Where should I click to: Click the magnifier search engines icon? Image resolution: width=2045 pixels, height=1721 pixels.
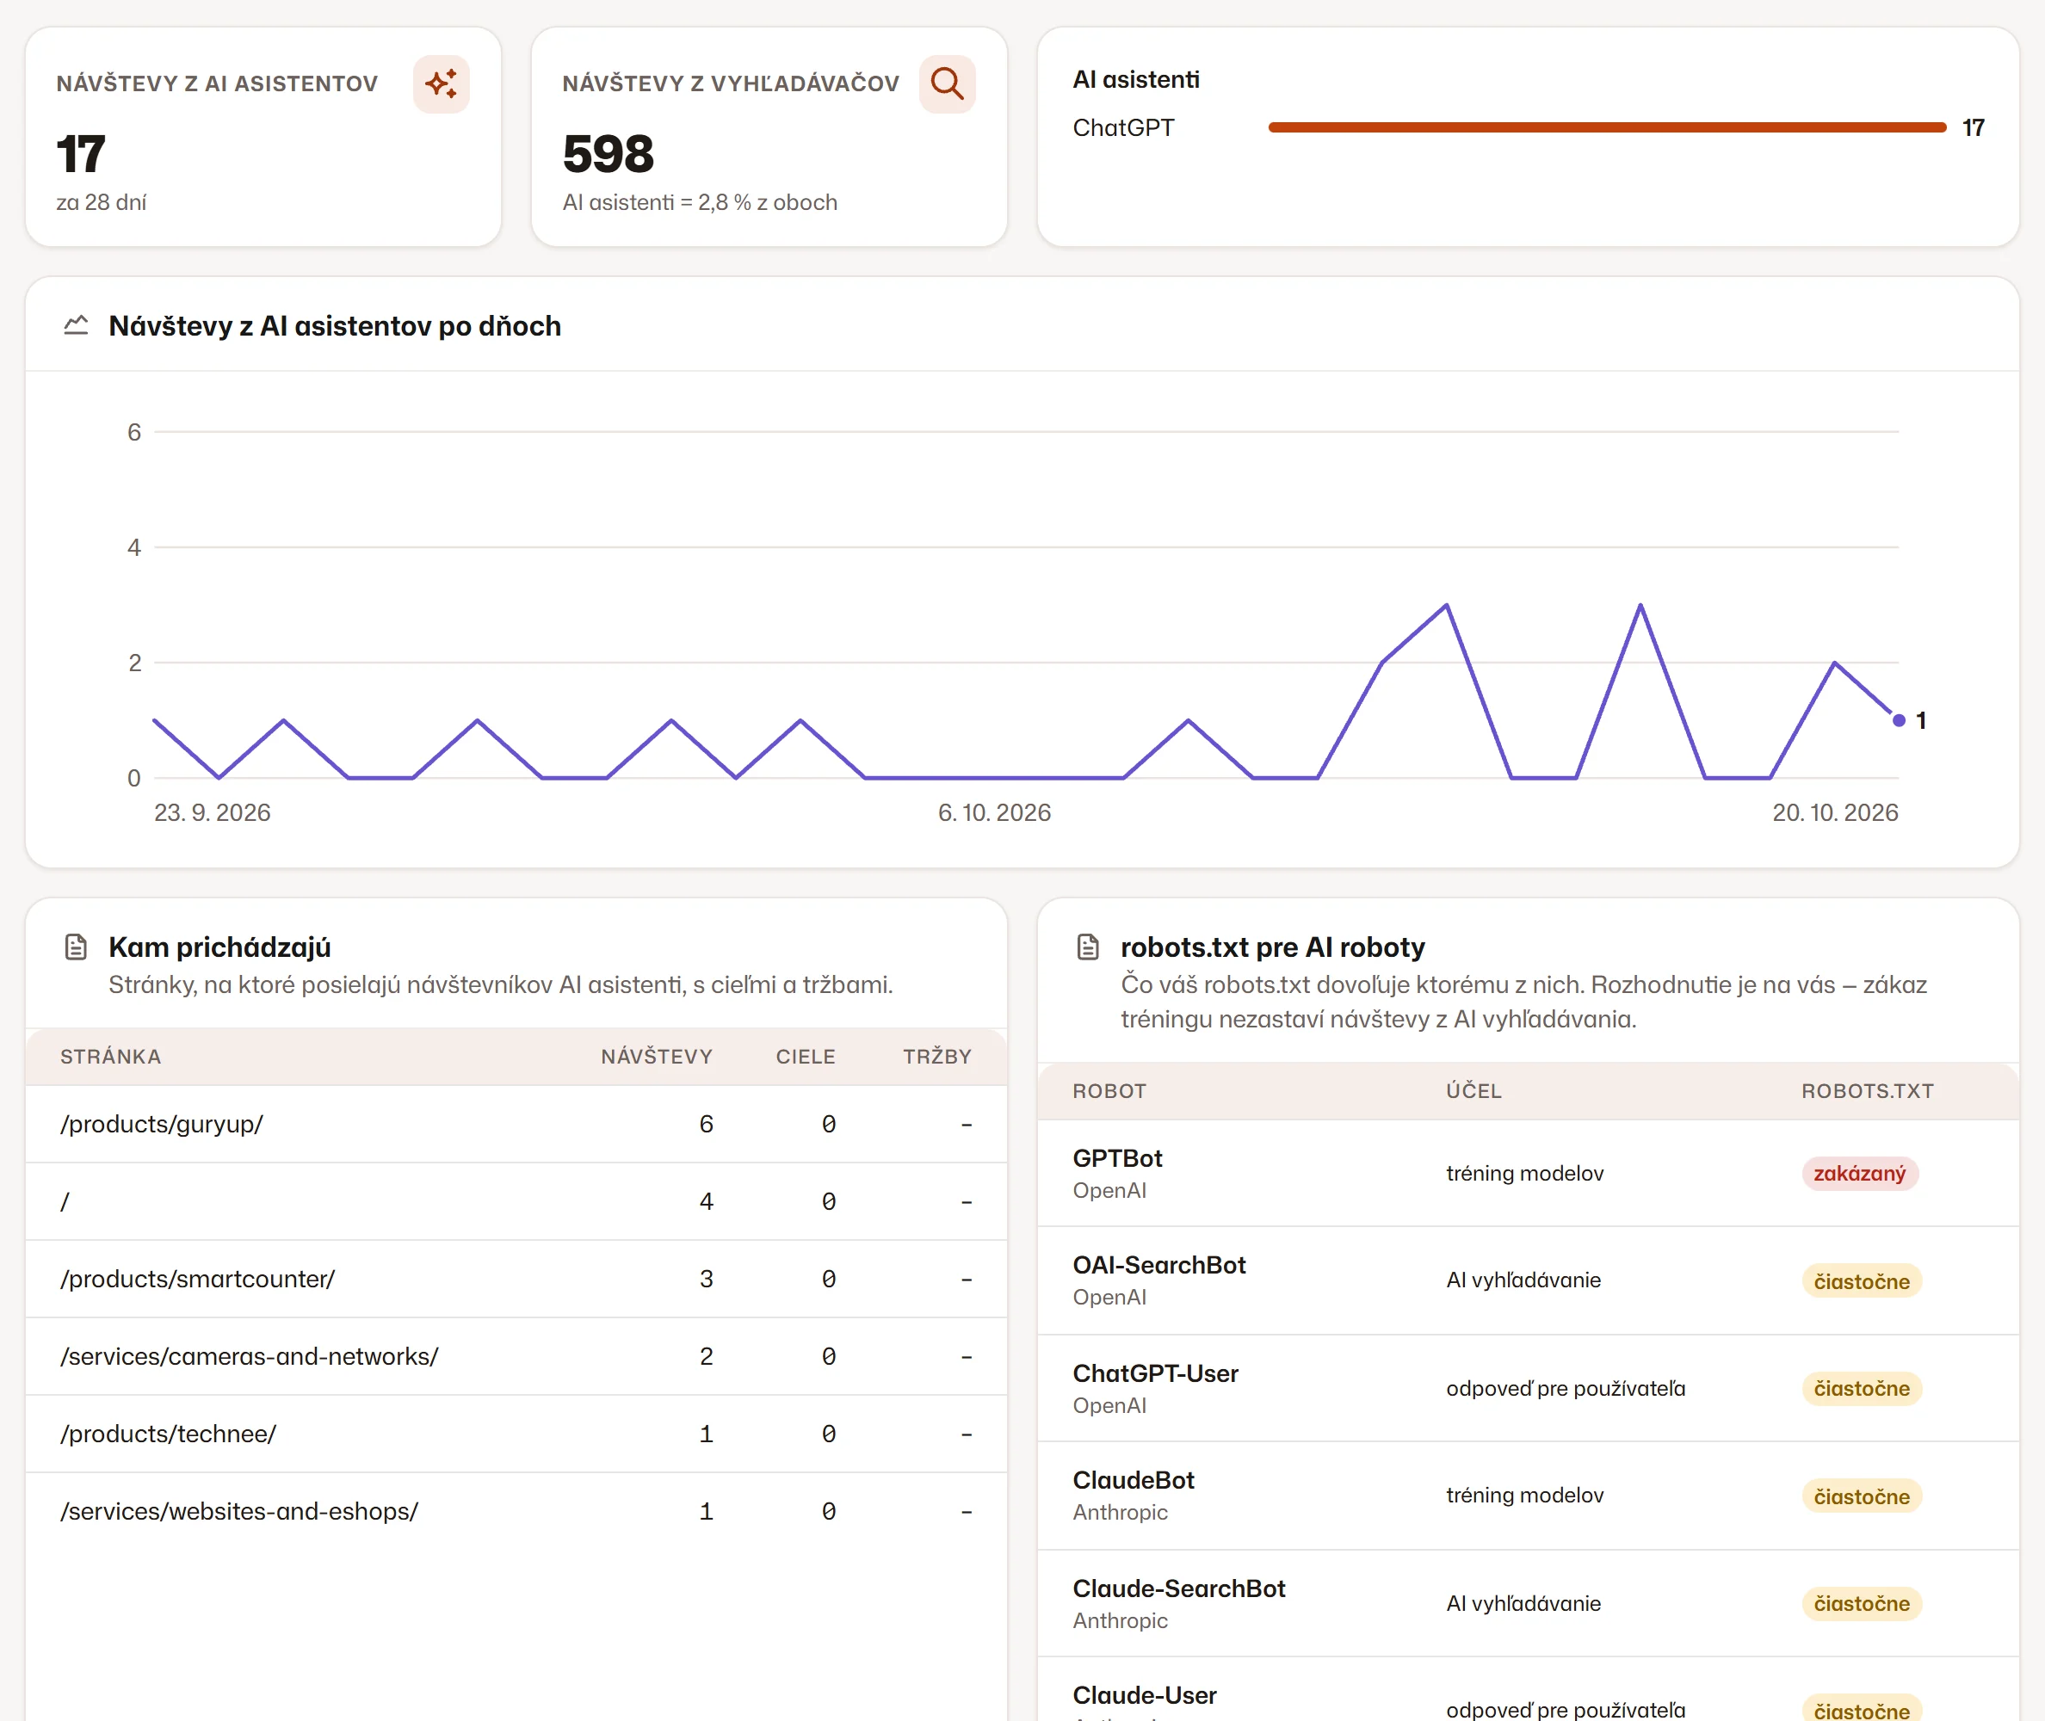point(947,84)
